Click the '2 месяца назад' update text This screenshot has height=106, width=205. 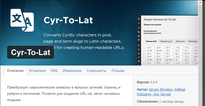pos(171,102)
